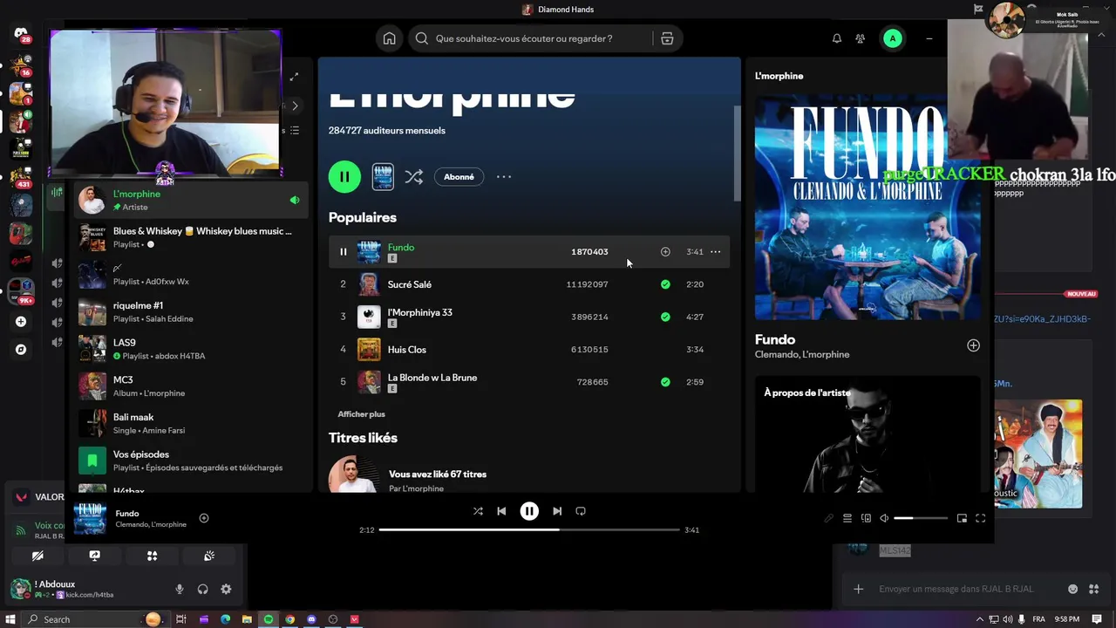The image size is (1116, 628).
Task: Pause Fundo in the popular tracks list
Action: (343, 252)
